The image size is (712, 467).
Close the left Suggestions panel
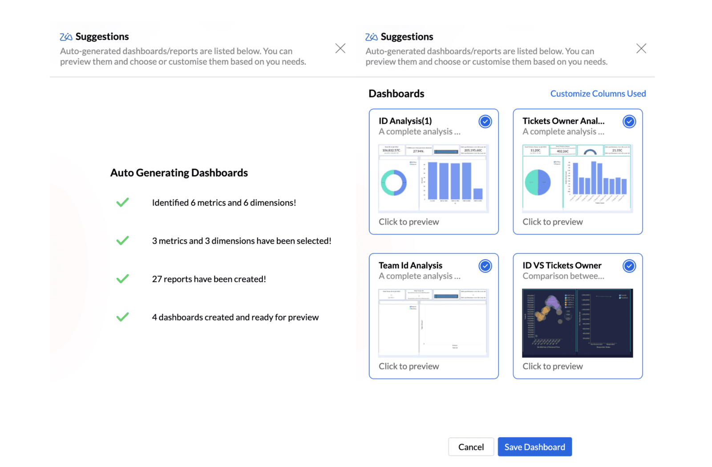point(340,49)
